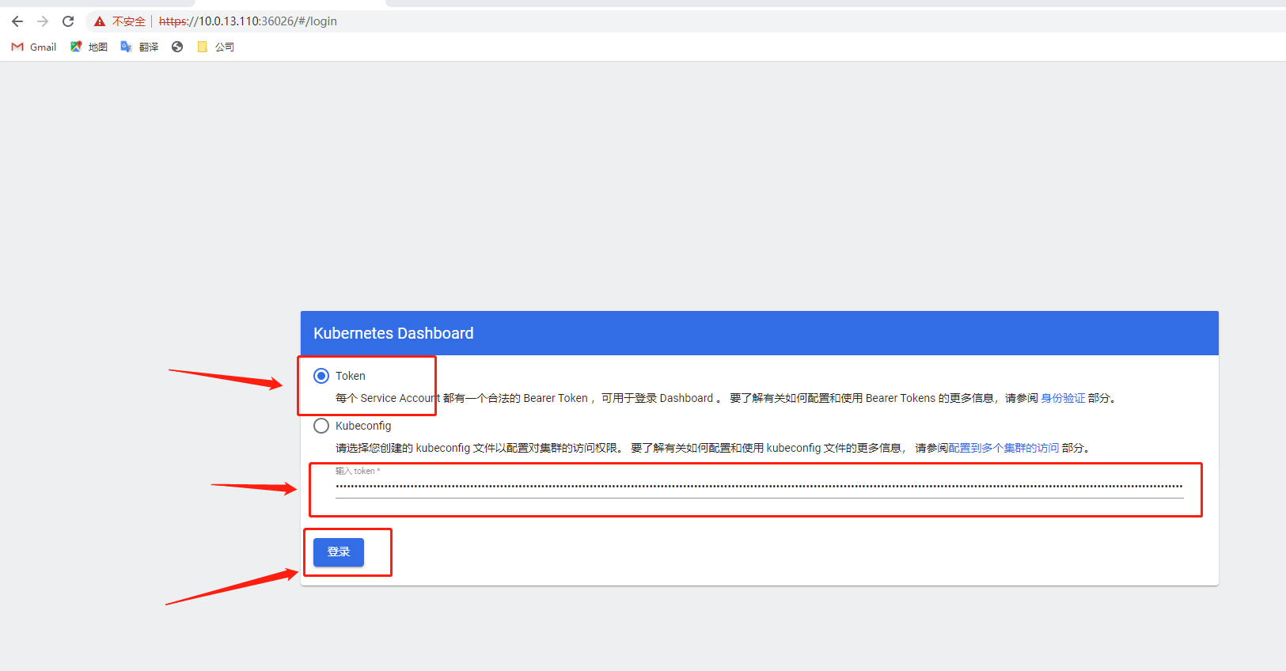Screen dimensions: 1286x671
Task: Click the browser forward arrow
Action: (x=43, y=21)
